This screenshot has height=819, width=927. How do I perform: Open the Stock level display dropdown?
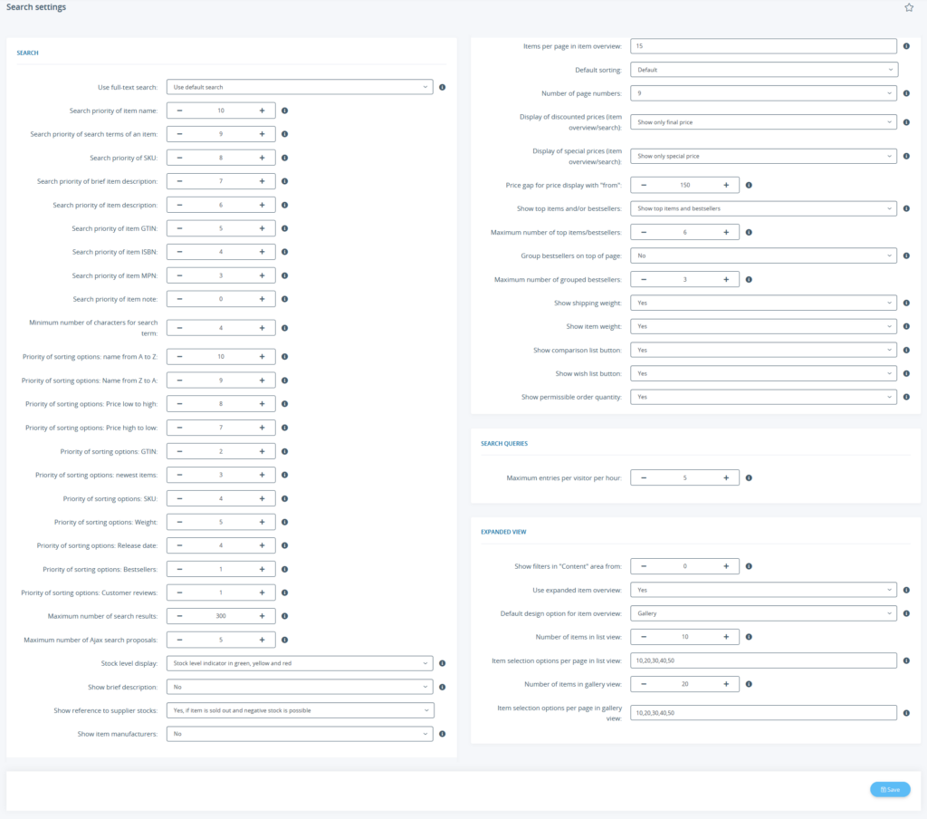(x=299, y=663)
